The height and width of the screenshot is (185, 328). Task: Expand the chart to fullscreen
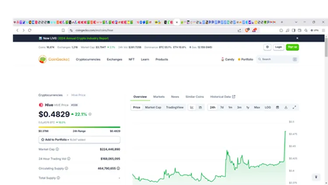[x=294, y=107]
